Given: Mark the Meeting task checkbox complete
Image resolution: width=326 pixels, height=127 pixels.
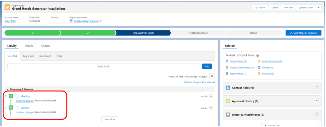Looking at the screenshot, I should 17,96.
